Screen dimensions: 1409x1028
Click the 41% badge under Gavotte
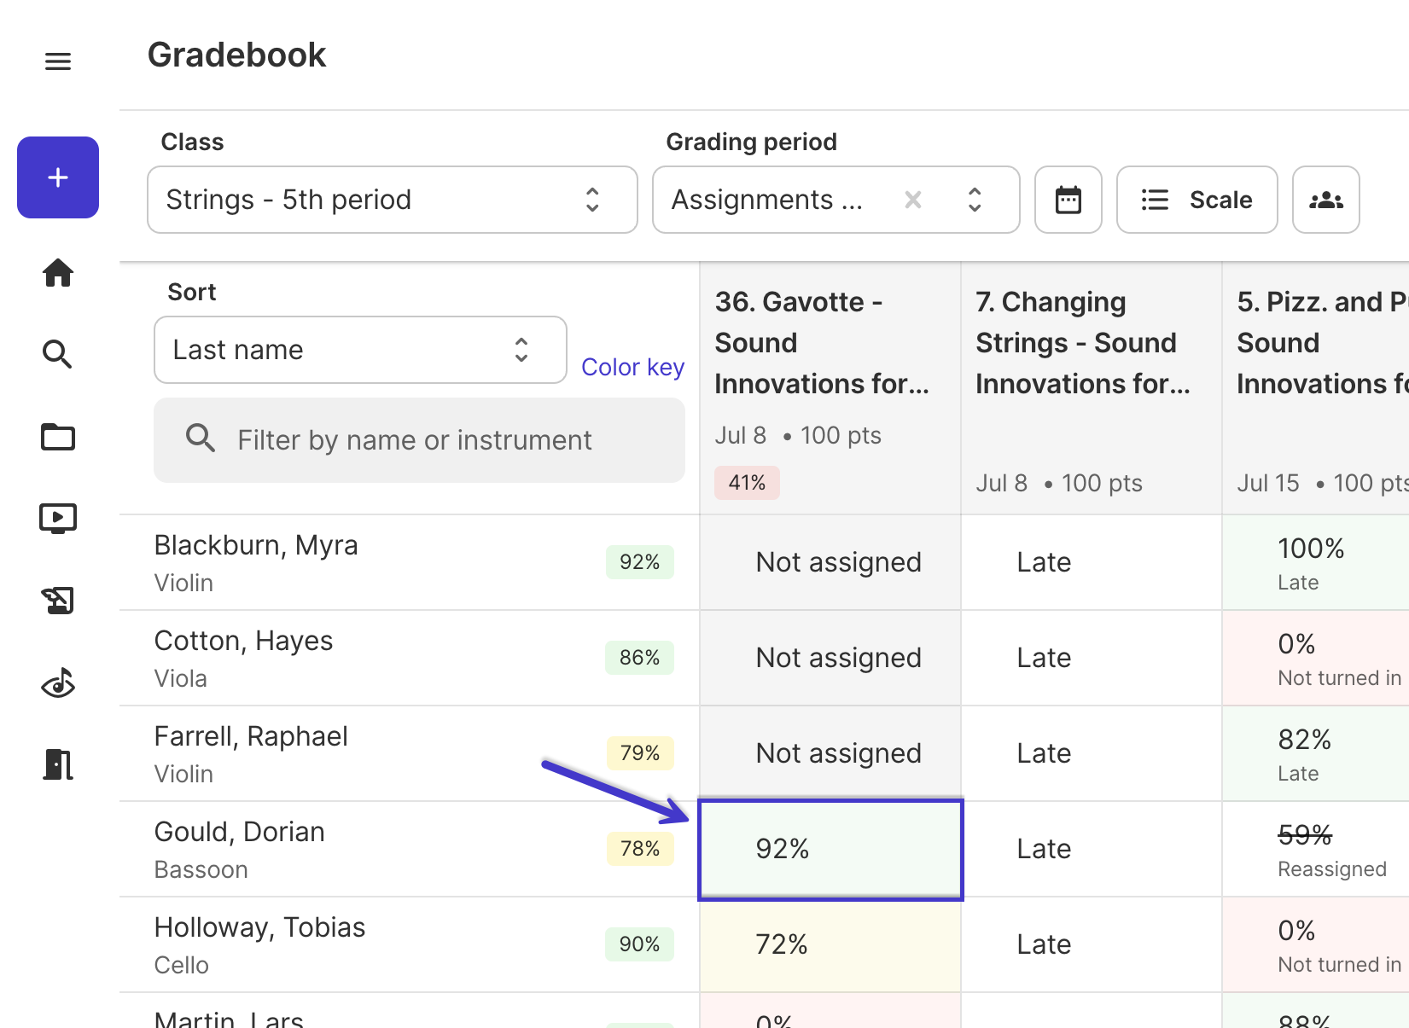click(x=747, y=483)
